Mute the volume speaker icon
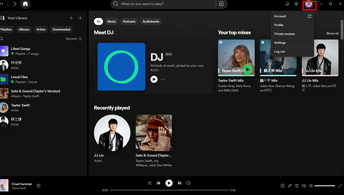Image resolution: width=344 pixels, height=195 pixels. (x=311, y=186)
